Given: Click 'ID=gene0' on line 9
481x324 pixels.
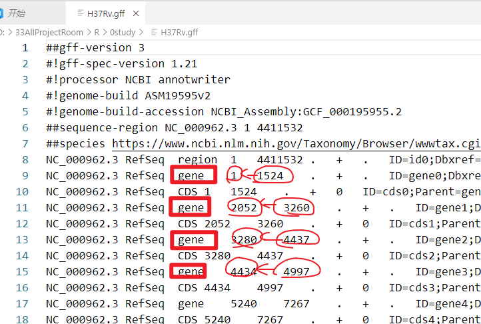Looking at the screenshot, I should [x=415, y=176].
